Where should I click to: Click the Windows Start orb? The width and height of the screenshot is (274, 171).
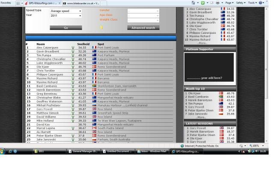[x=3, y=151]
